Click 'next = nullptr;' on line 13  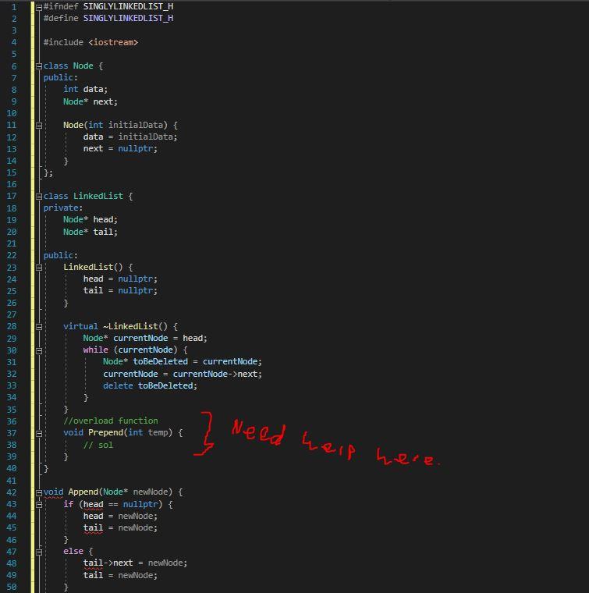120,148
